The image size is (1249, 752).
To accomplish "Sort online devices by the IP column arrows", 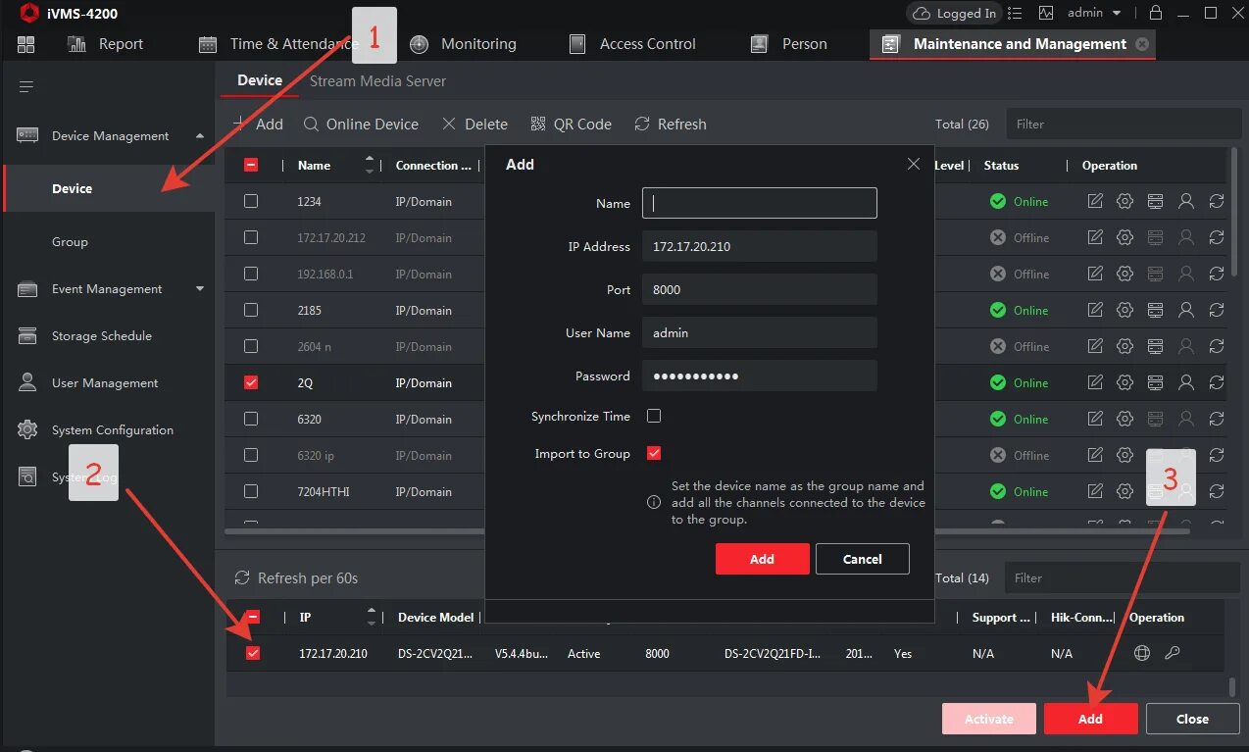I will [372, 617].
